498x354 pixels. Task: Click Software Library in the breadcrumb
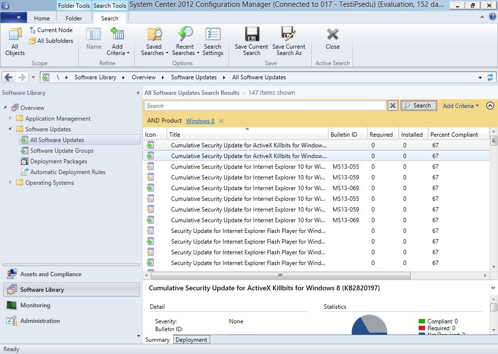pyautogui.click(x=95, y=77)
